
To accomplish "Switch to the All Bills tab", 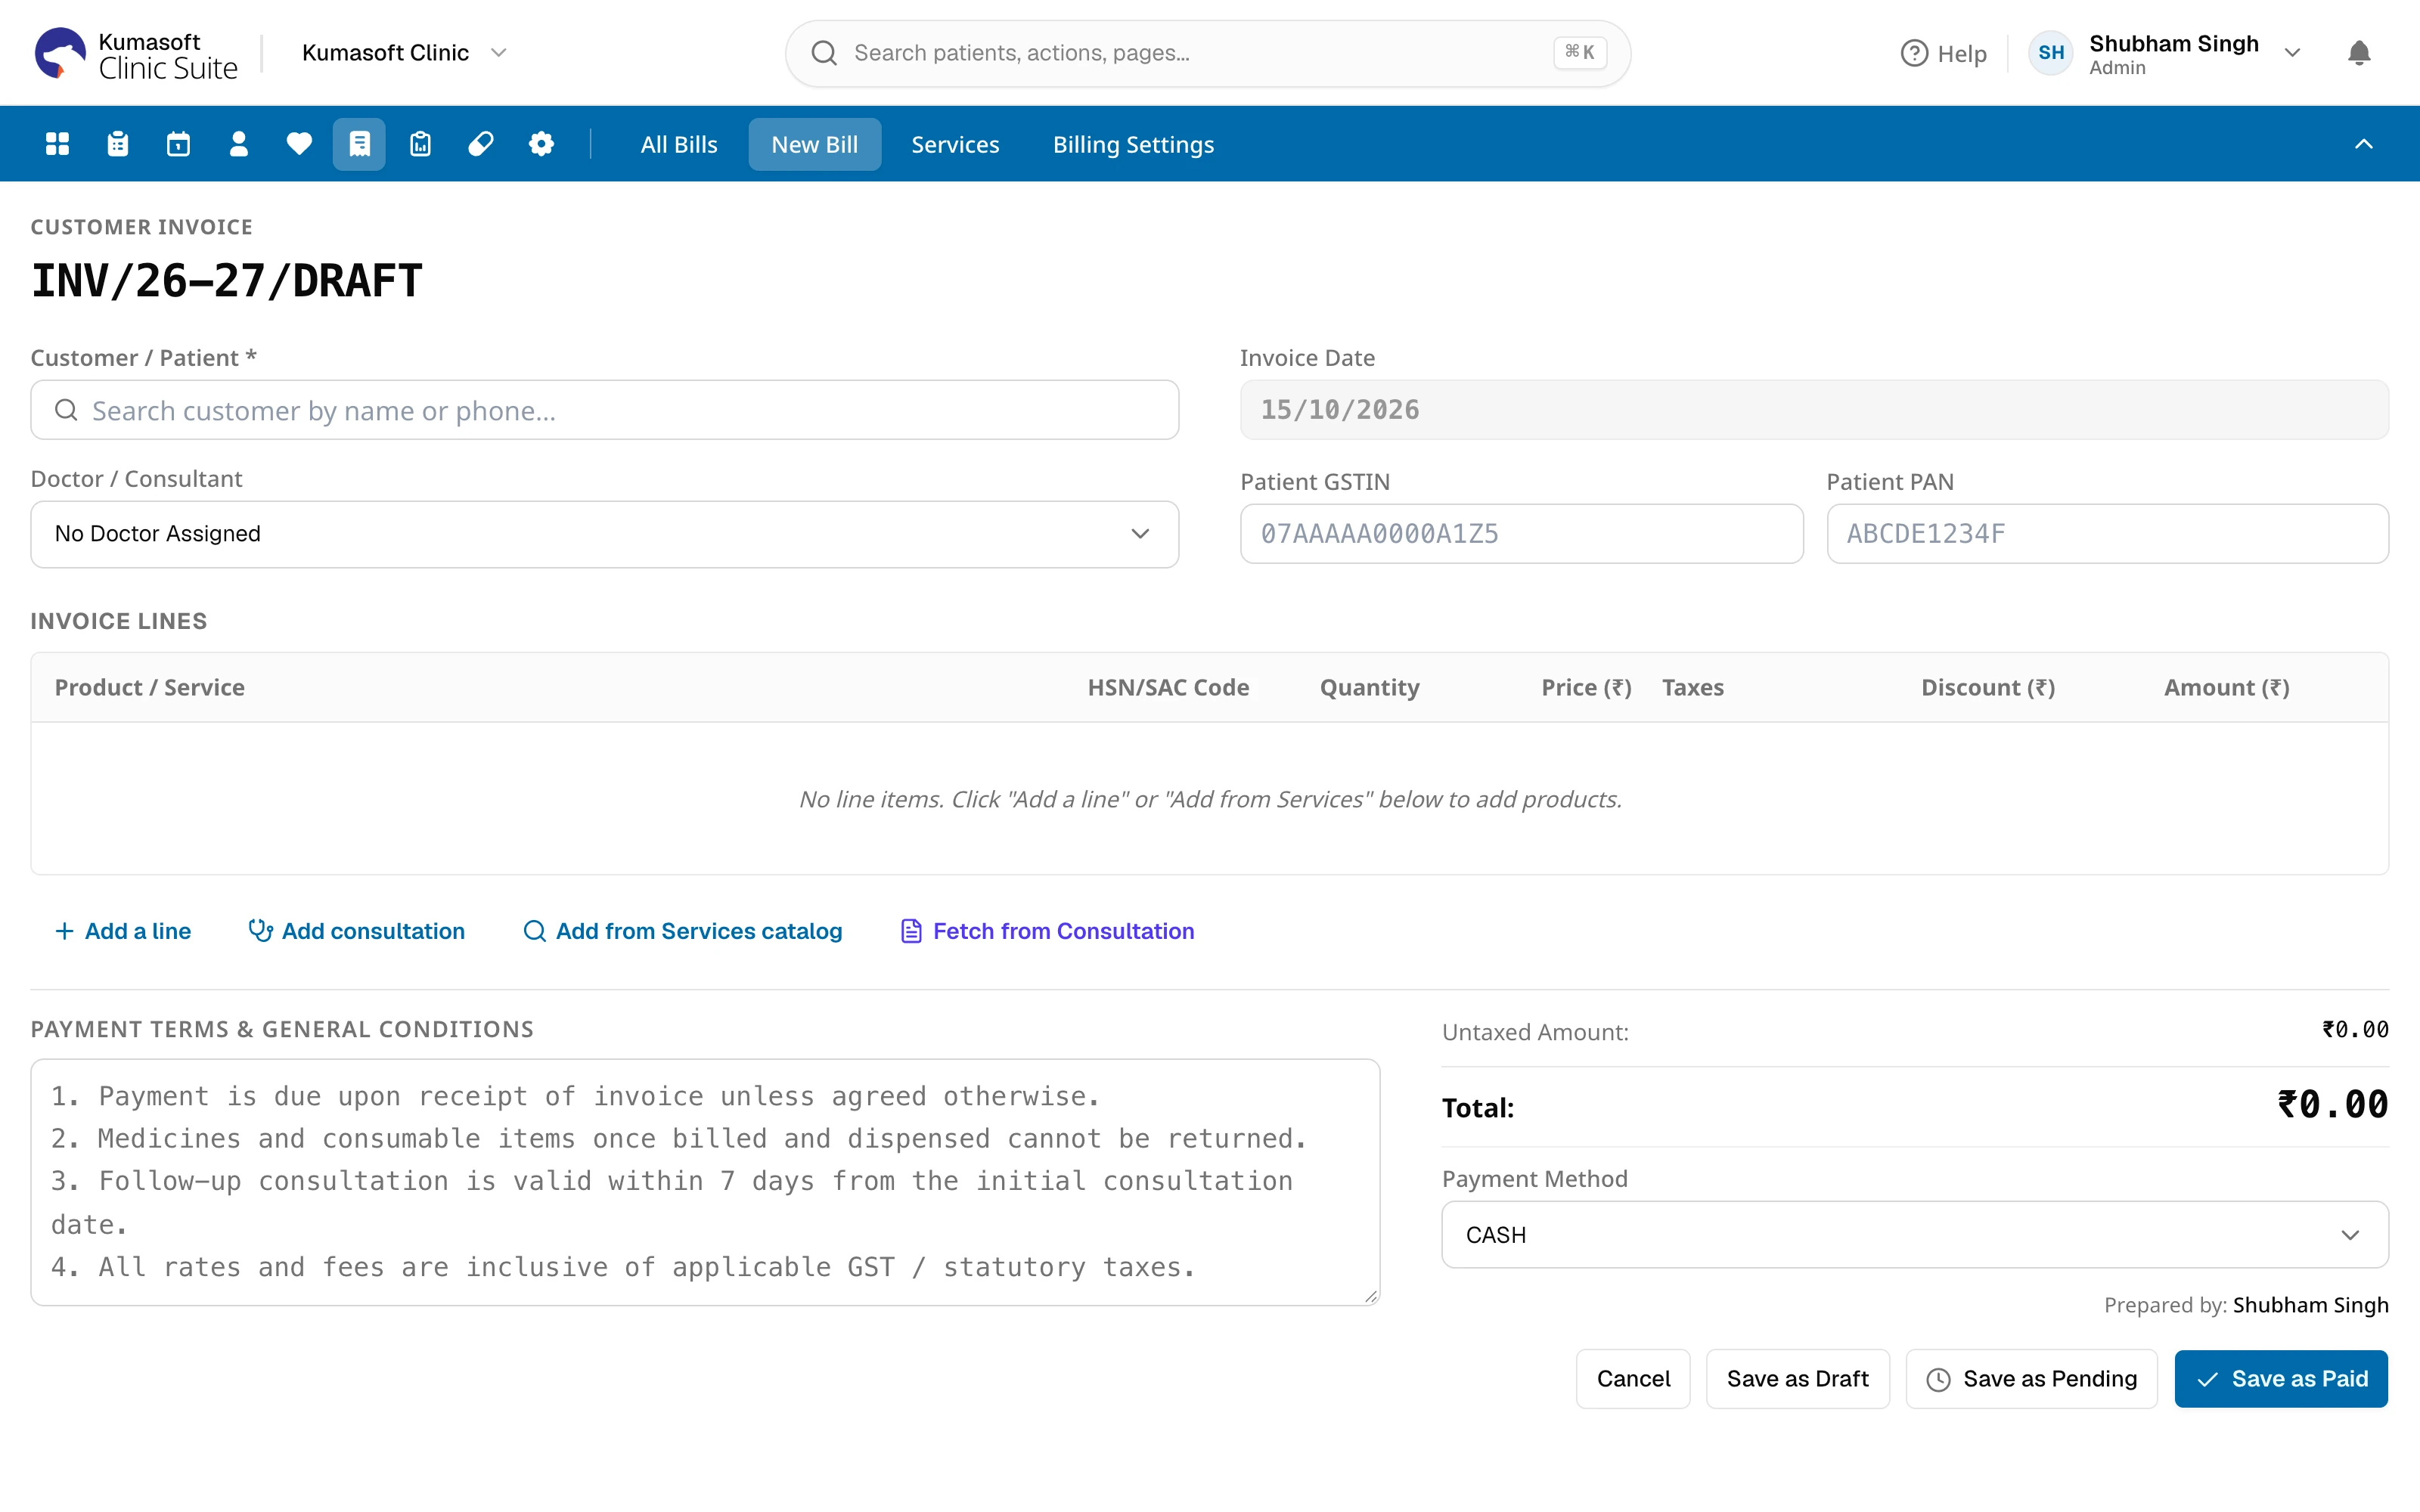I will pyautogui.click(x=679, y=145).
